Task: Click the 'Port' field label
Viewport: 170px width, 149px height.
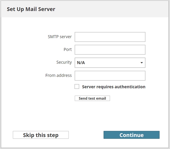Action: pyautogui.click(x=67, y=50)
